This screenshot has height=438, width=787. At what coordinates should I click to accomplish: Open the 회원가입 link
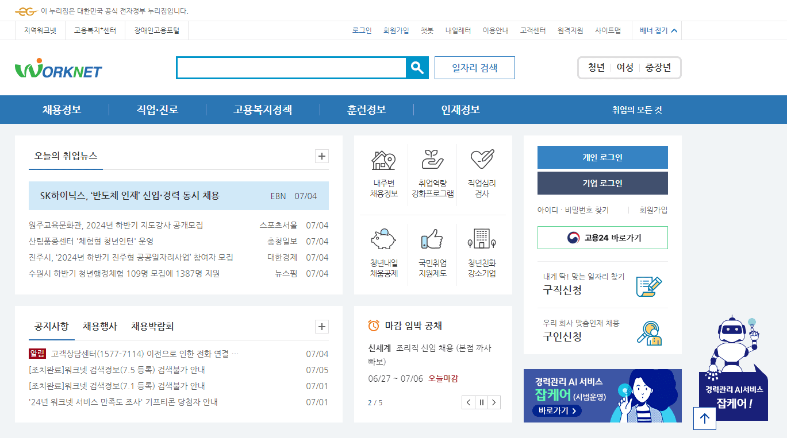click(x=395, y=30)
